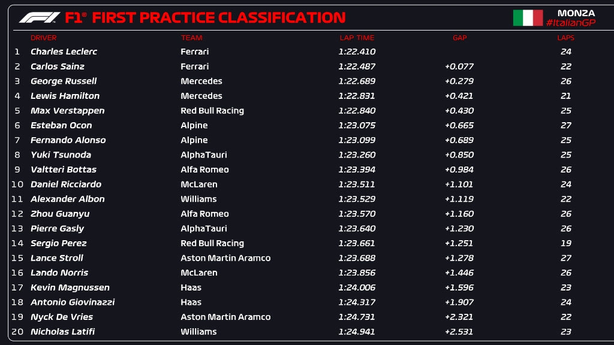The image size is (614, 345).
Task: Click the F1 logo icon
Action: pyautogui.click(x=39, y=17)
